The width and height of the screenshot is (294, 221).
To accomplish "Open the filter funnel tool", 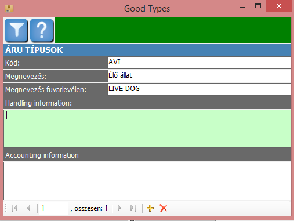I will pos(16,30).
